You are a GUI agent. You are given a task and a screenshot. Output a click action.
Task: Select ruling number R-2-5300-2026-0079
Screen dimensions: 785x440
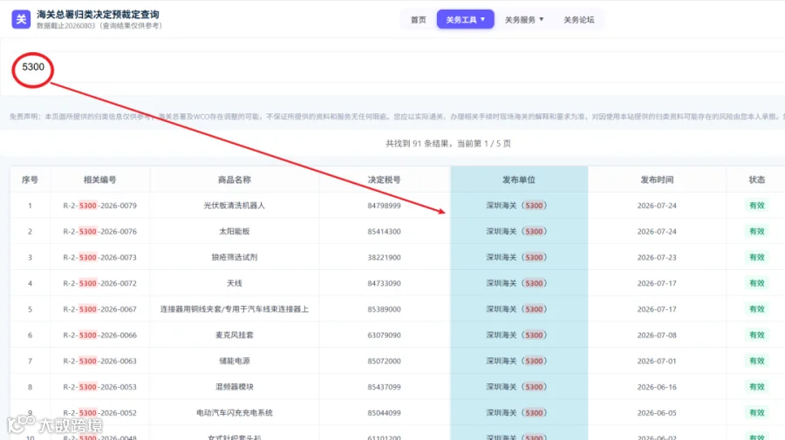point(100,206)
